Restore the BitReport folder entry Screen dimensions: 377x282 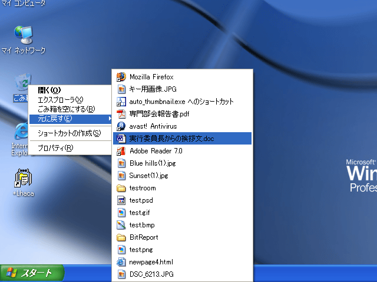click(x=182, y=237)
